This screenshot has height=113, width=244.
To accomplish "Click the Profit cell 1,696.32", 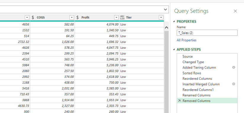I will click(97, 42).
